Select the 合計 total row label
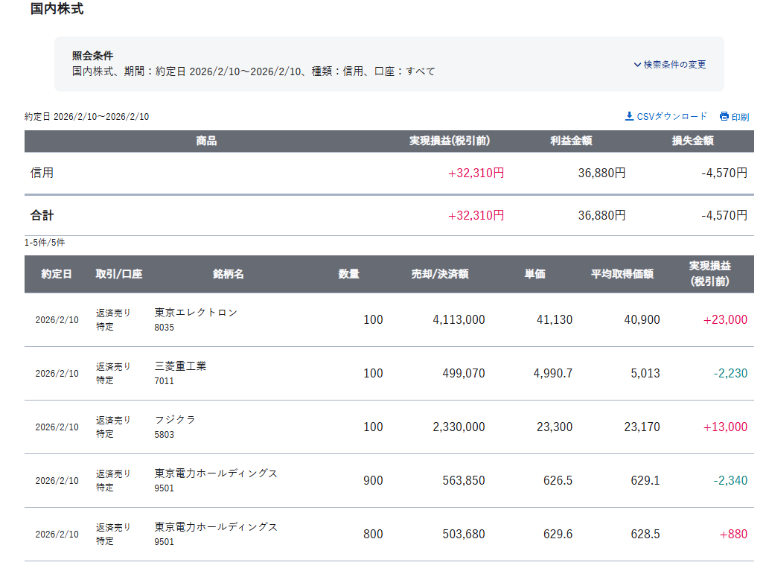The height and width of the screenshot is (574, 766). click(x=42, y=215)
